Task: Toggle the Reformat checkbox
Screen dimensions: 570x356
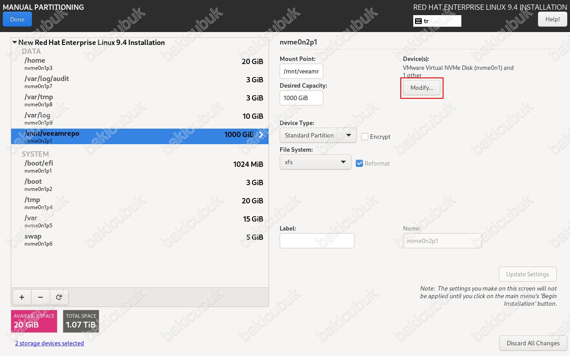Action: [x=360, y=163]
